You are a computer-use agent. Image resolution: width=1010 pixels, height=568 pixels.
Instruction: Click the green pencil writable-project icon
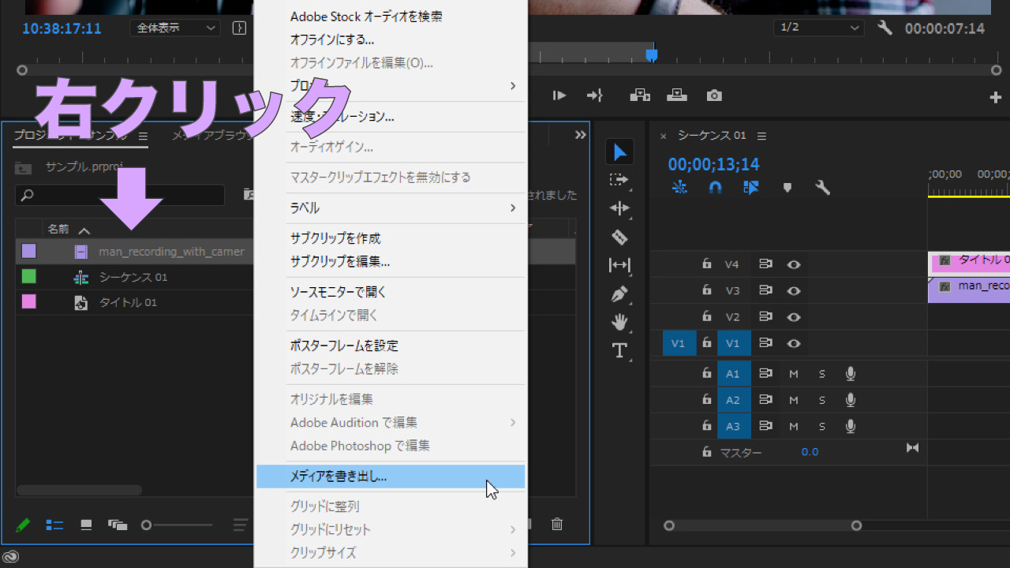pyautogui.click(x=23, y=525)
